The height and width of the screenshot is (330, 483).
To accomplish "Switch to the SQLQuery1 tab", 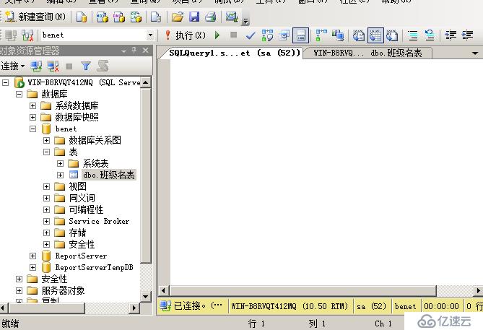I will (234, 53).
